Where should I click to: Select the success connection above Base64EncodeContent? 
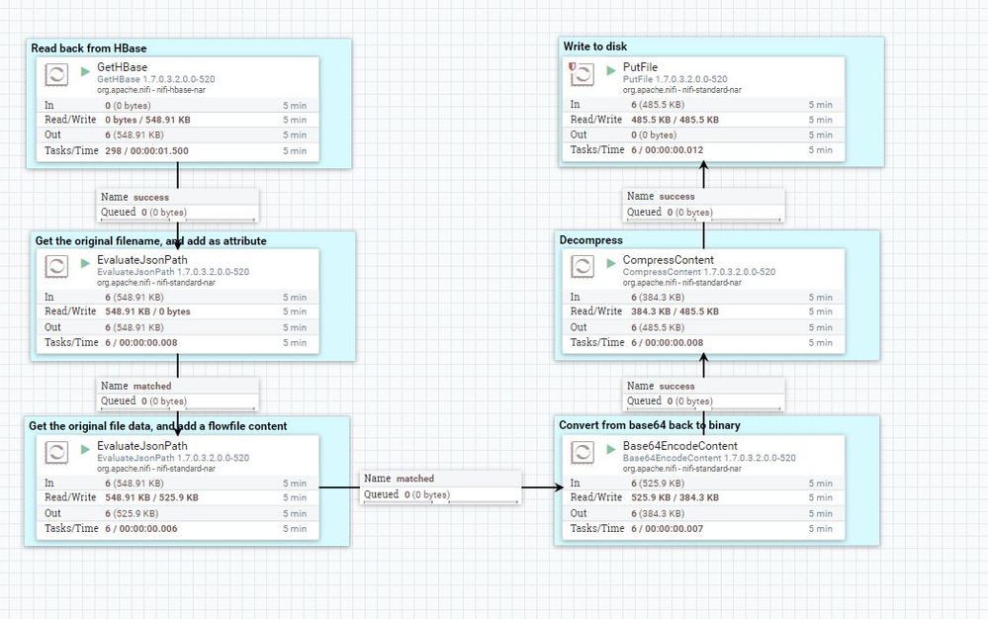click(703, 394)
